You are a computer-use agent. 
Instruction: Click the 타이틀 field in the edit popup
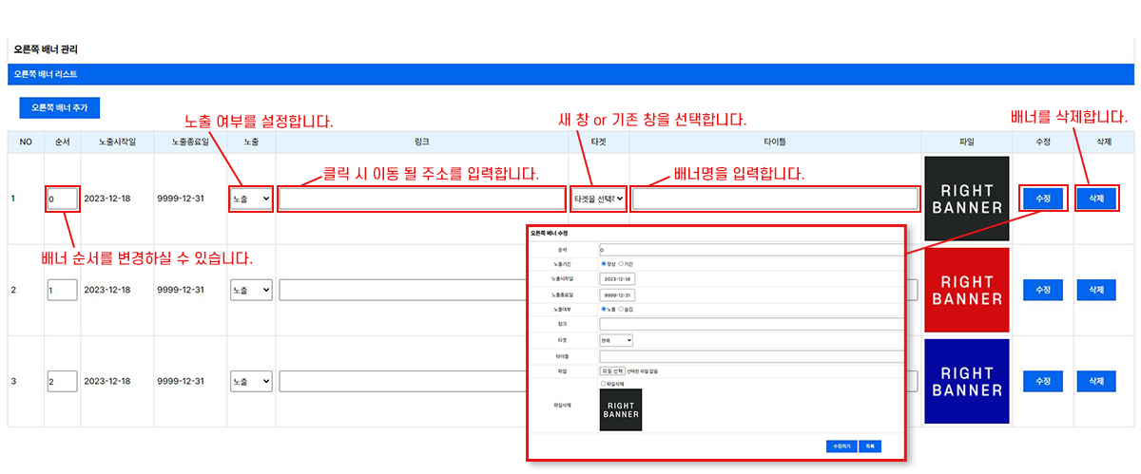tap(751, 356)
